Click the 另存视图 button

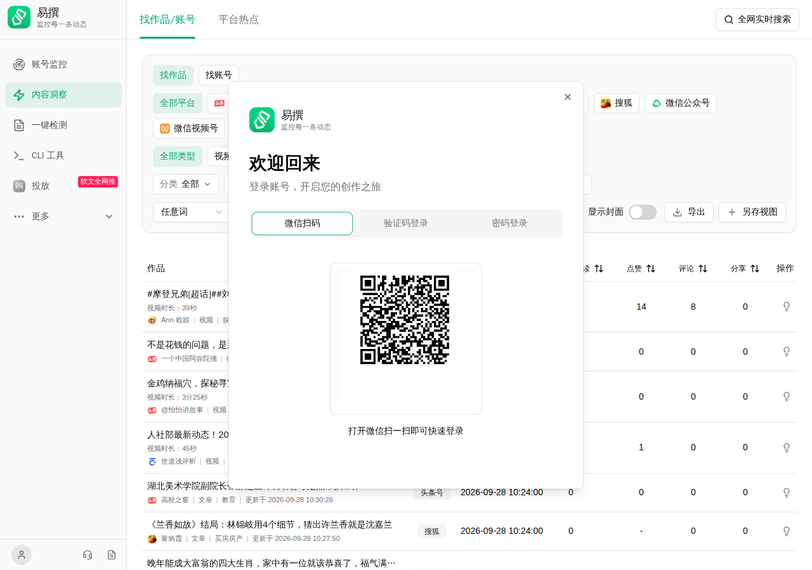pos(752,212)
